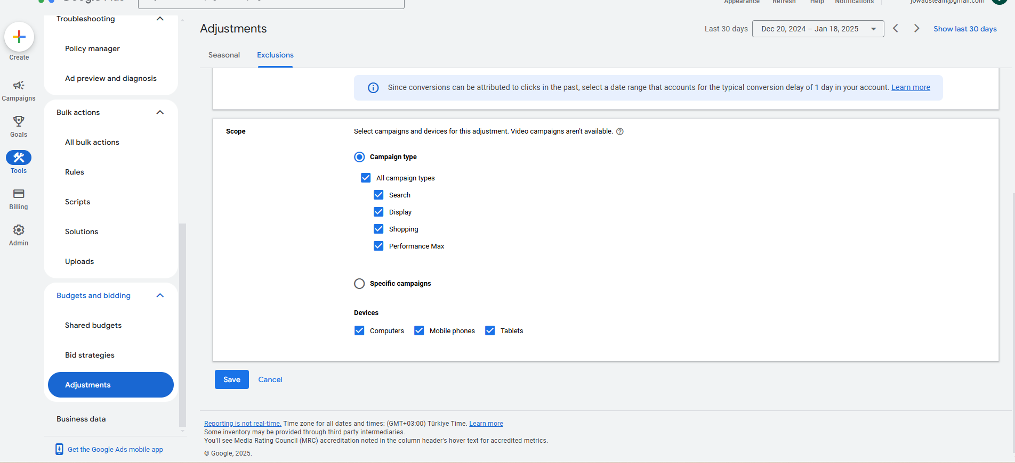Uncheck the Tablets device checkbox
The image size is (1015, 463).
pyautogui.click(x=490, y=330)
